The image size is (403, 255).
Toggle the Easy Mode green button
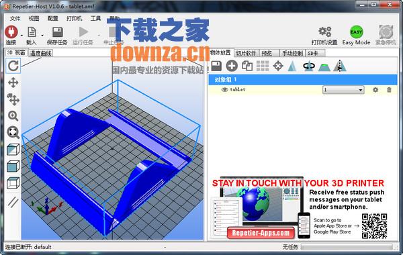click(356, 32)
